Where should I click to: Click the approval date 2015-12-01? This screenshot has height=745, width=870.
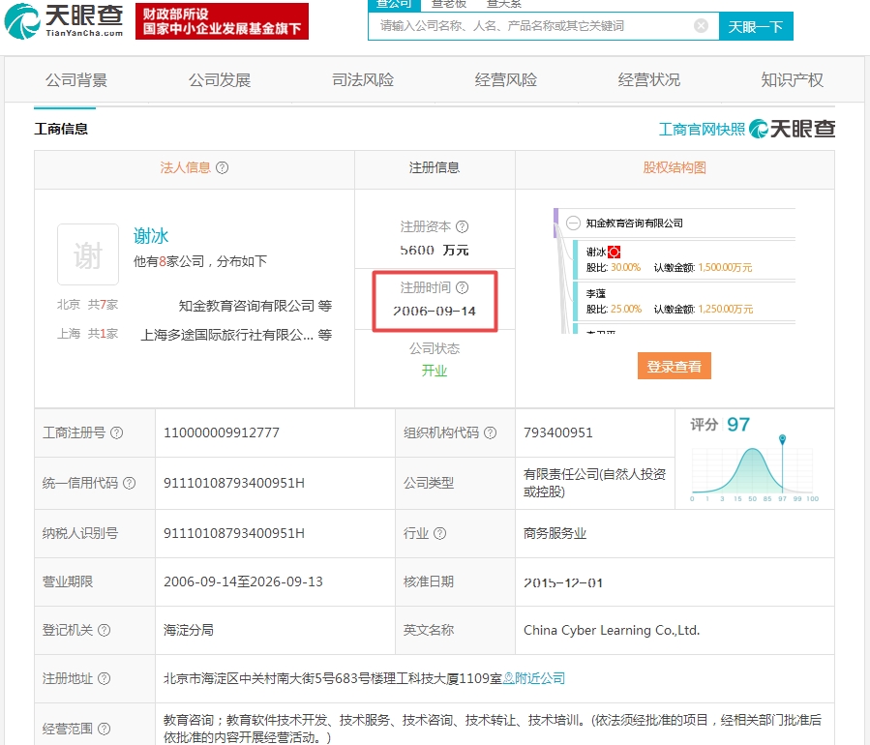pos(563,583)
